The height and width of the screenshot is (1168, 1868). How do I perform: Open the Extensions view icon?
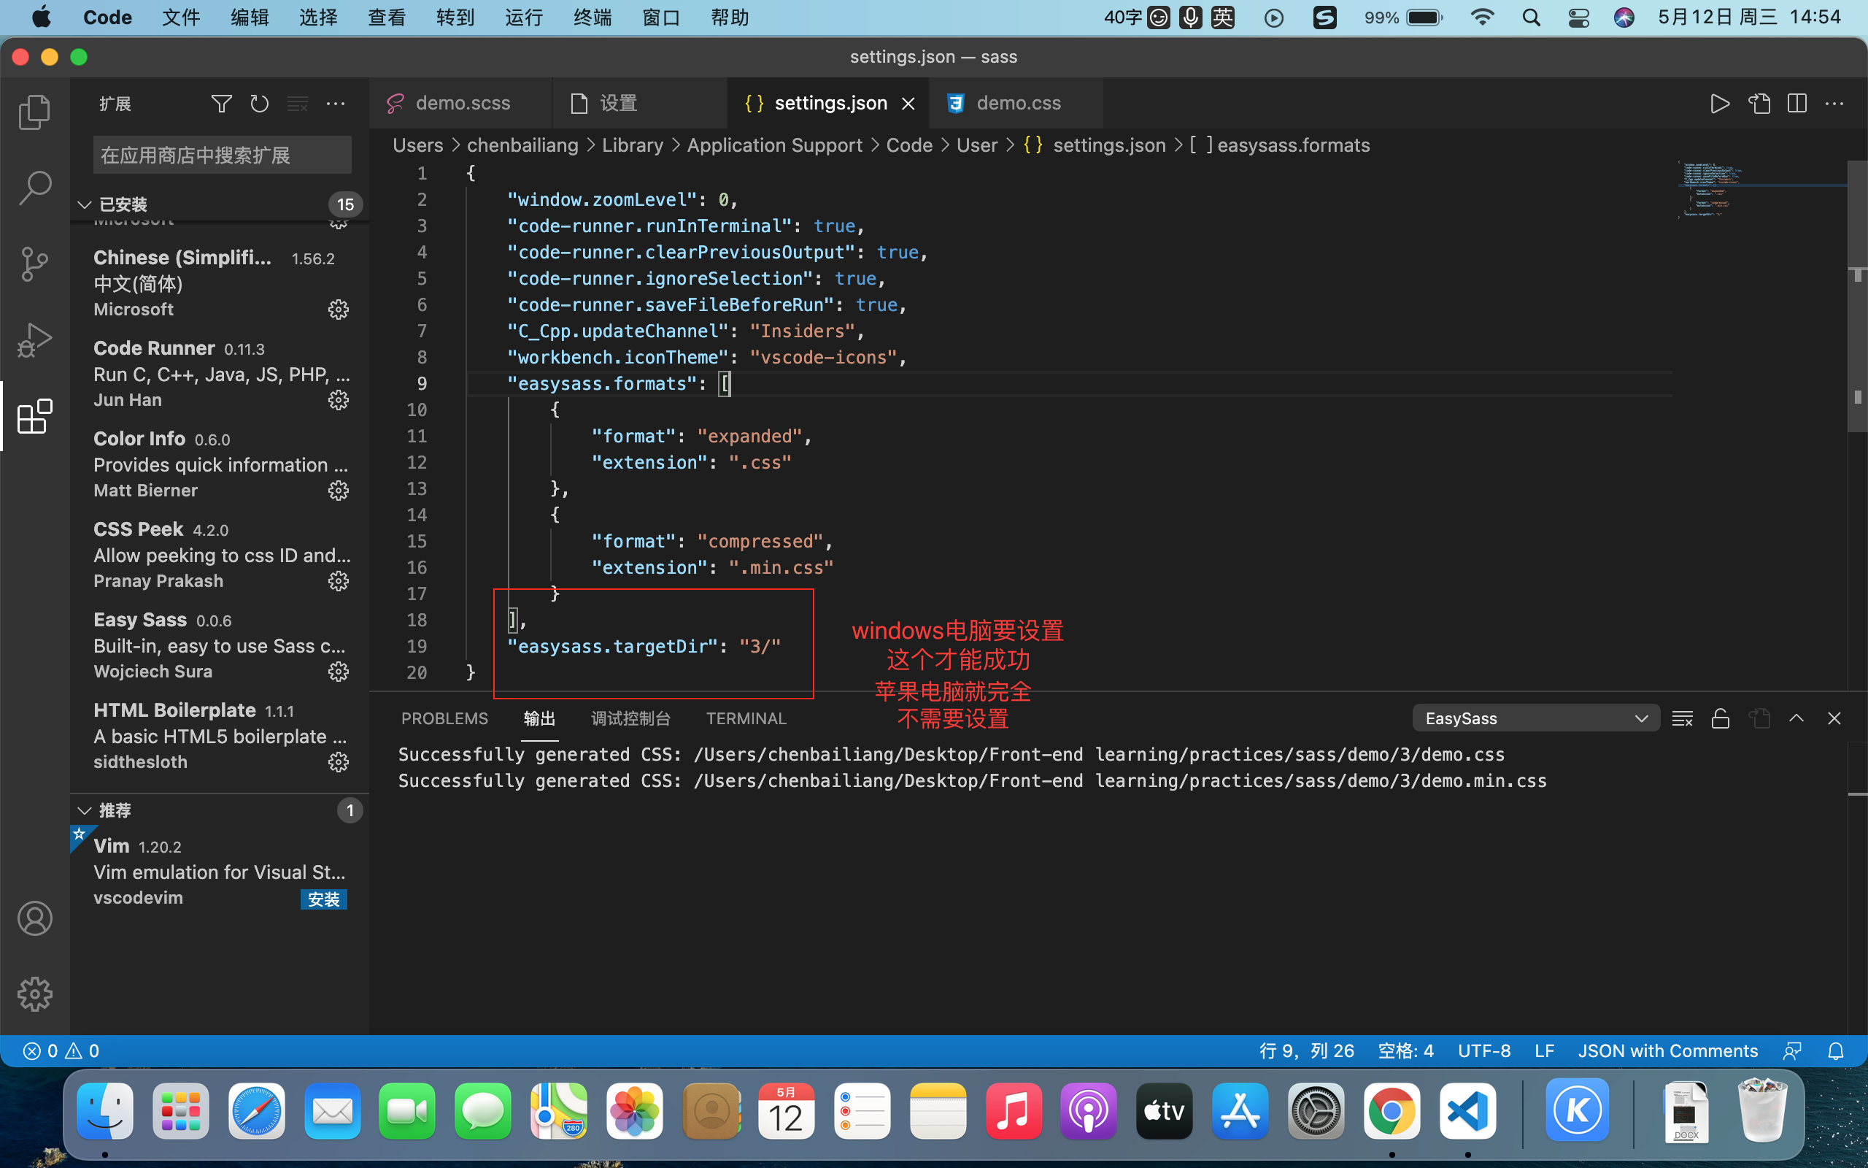35,416
